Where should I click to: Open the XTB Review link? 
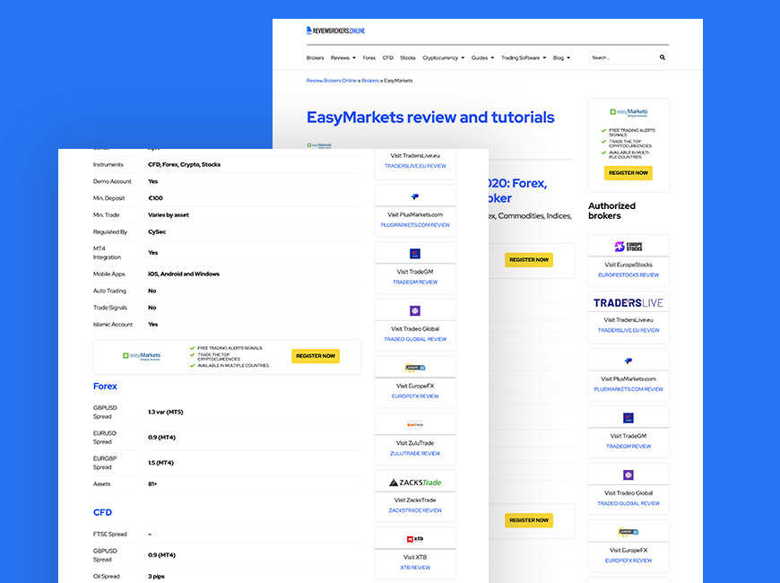click(x=415, y=568)
